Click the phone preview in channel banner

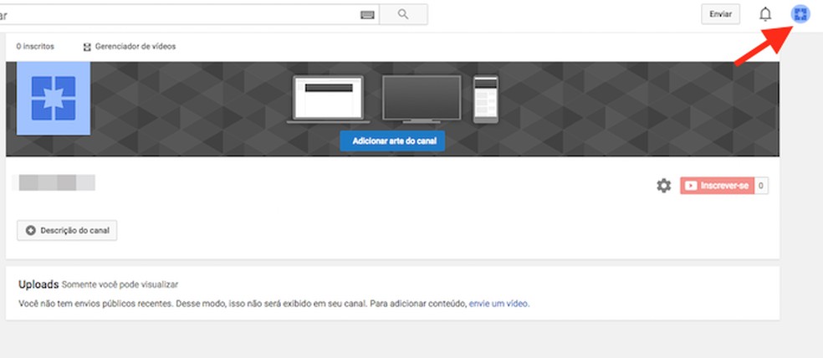pyautogui.click(x=485, y=100)
